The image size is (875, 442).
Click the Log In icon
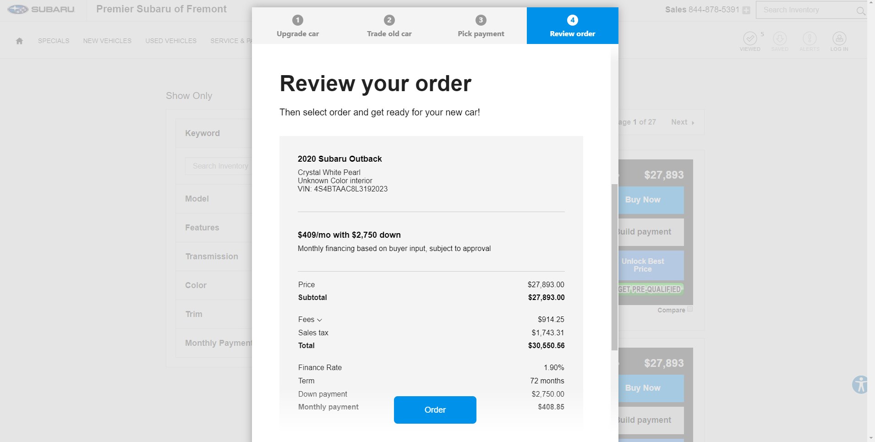coord(839,41)
